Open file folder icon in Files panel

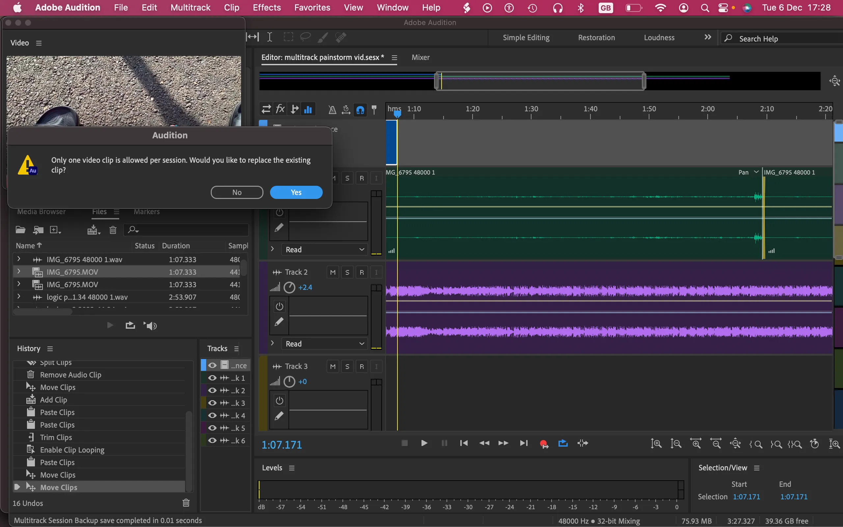[x=20, y=230]
